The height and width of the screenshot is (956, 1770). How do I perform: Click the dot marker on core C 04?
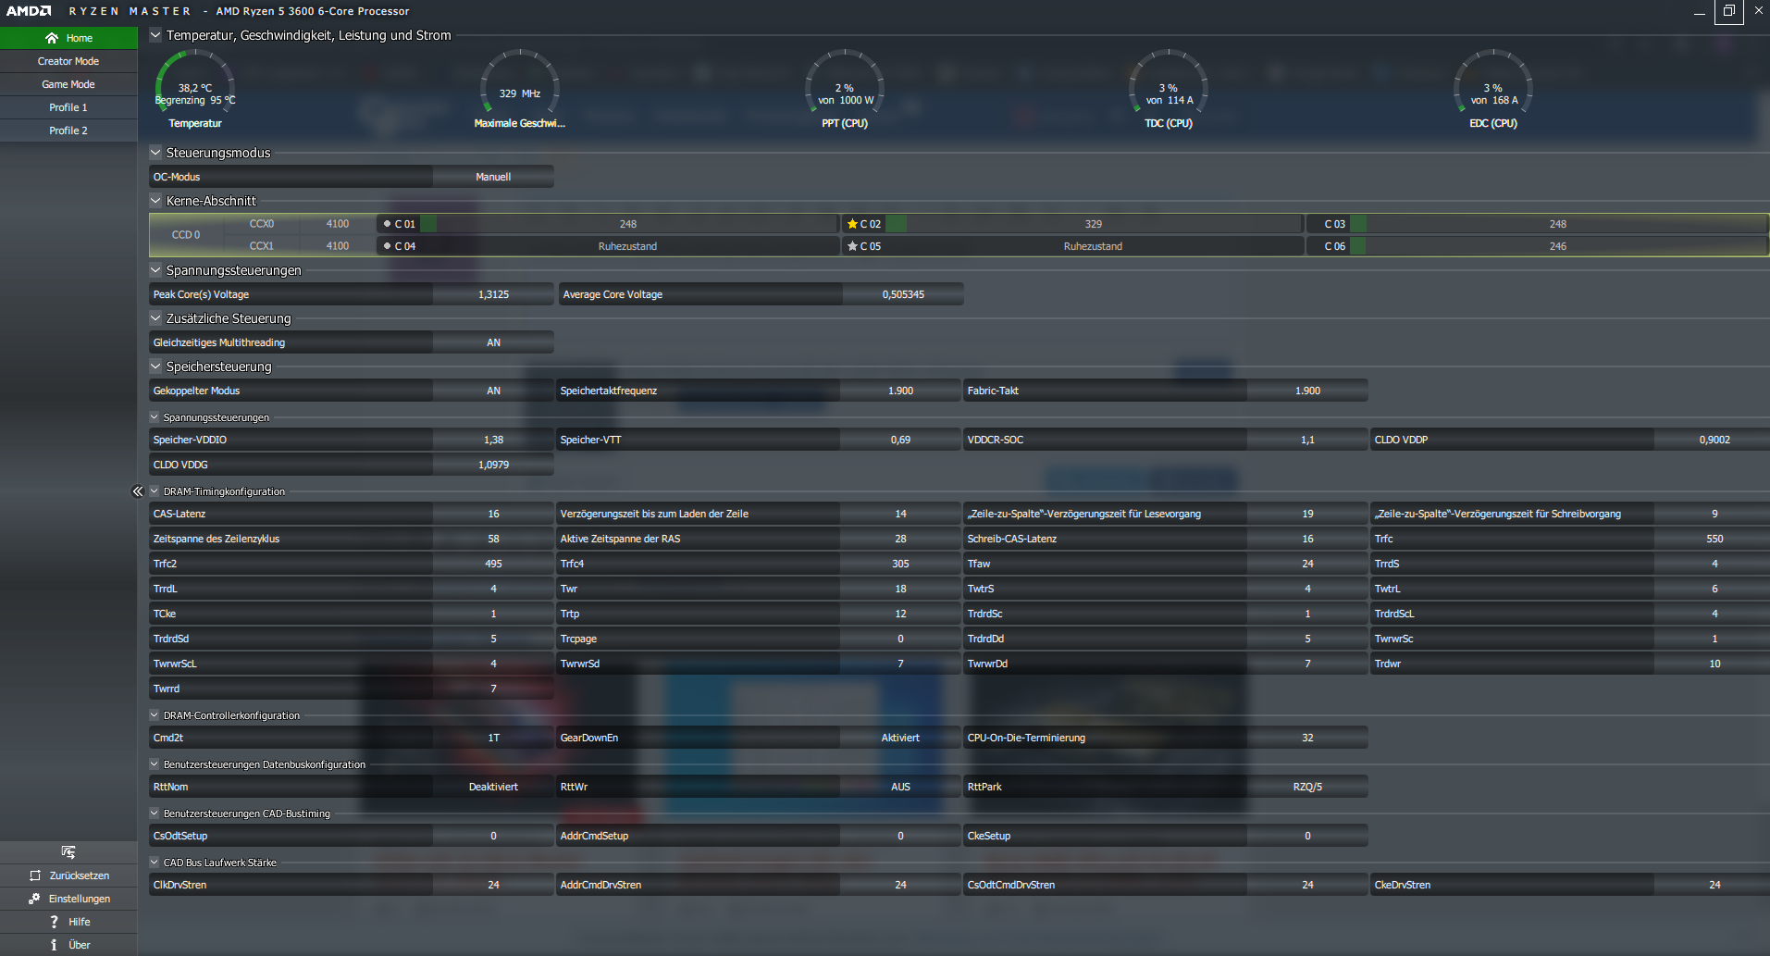(387, 246)
